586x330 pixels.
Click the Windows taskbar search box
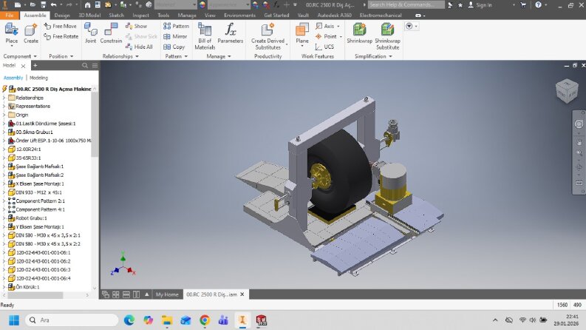72,320
